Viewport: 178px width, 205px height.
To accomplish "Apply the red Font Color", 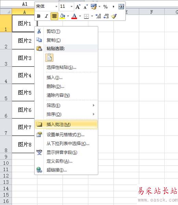I will pos(74,16).
